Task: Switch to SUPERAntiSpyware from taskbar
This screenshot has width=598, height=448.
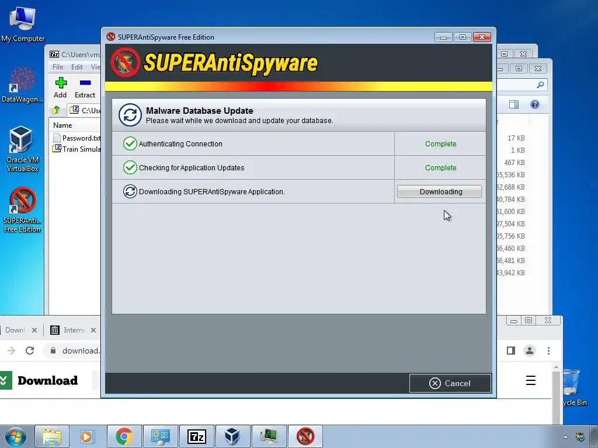Action: click(305, 436)
